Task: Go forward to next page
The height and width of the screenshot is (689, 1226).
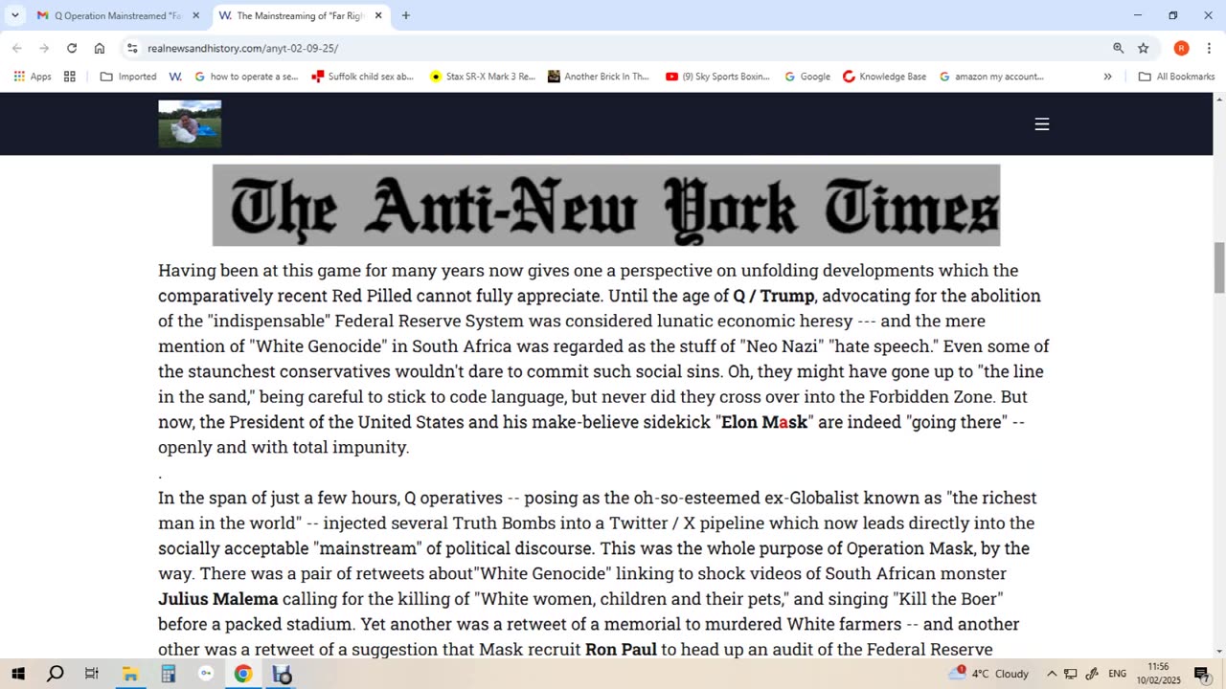Action: click(x=44, y=48)
